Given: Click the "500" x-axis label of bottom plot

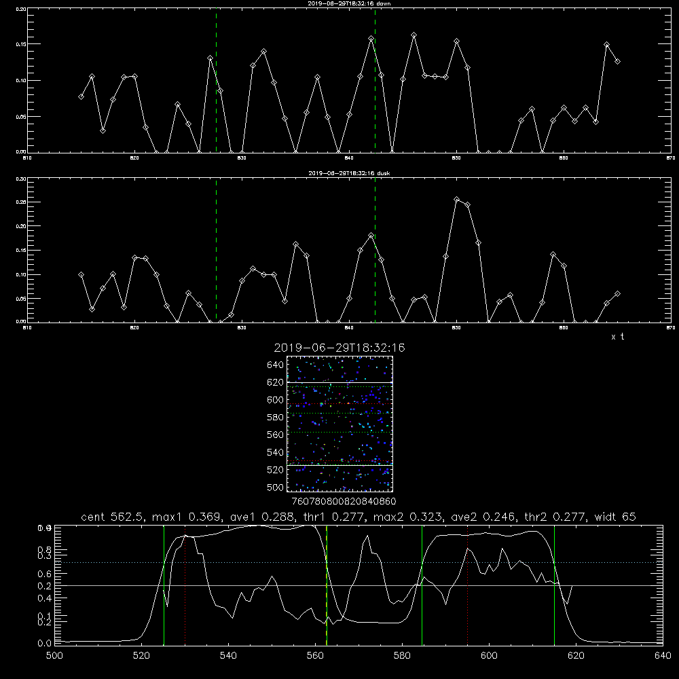Looking at the screenshot, I should click(54, 656).
